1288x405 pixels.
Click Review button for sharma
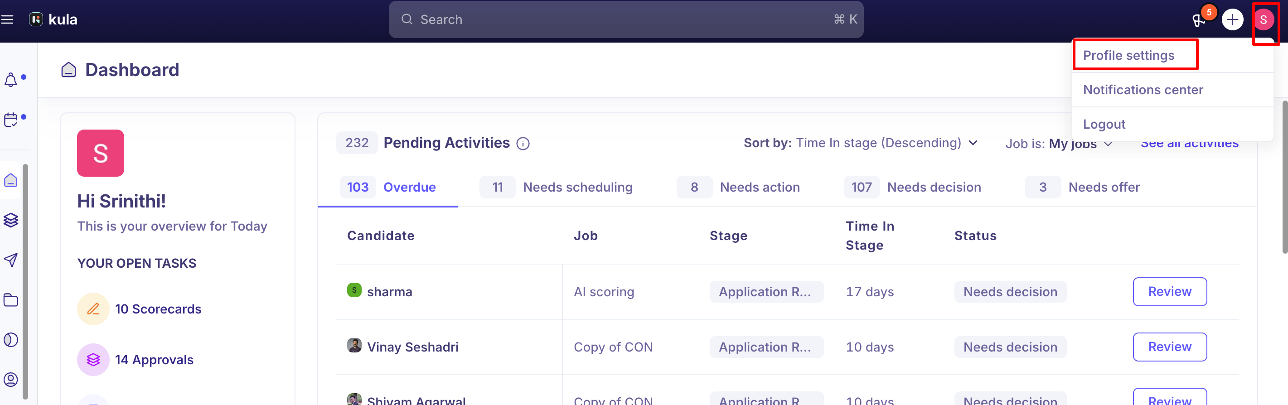coord(1170,291)
